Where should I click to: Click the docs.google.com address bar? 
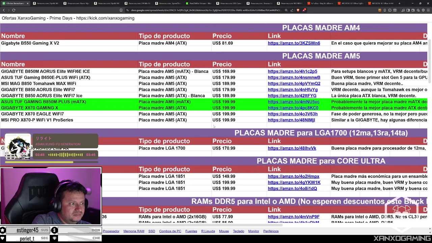[x=206, y=10]
